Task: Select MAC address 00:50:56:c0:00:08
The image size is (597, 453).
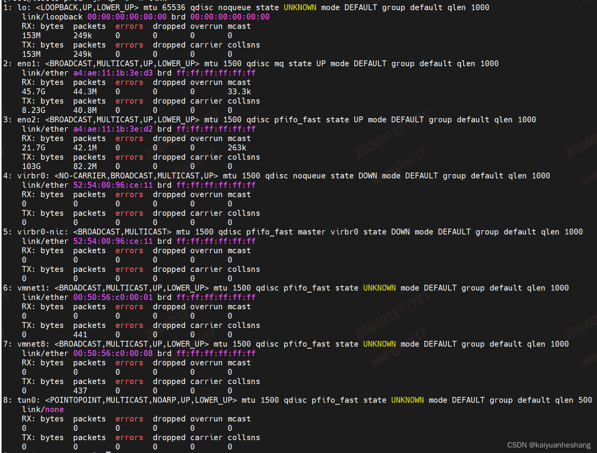Action: (x=113, y=353)
